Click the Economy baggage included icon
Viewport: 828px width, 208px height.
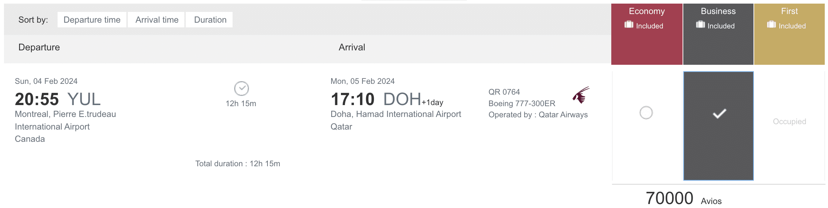[x=629, y=24]
